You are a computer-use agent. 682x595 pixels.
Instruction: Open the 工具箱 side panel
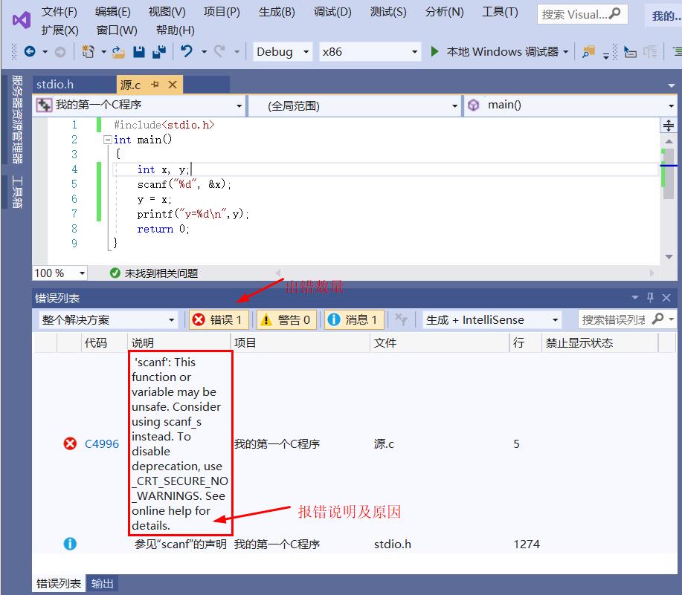coord(17,192)
